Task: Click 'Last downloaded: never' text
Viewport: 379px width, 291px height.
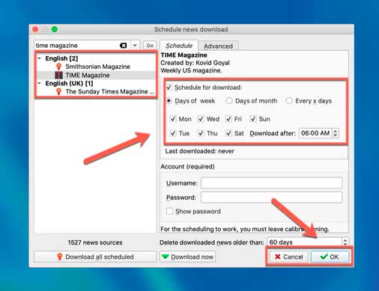Action: tap(200, 151)
